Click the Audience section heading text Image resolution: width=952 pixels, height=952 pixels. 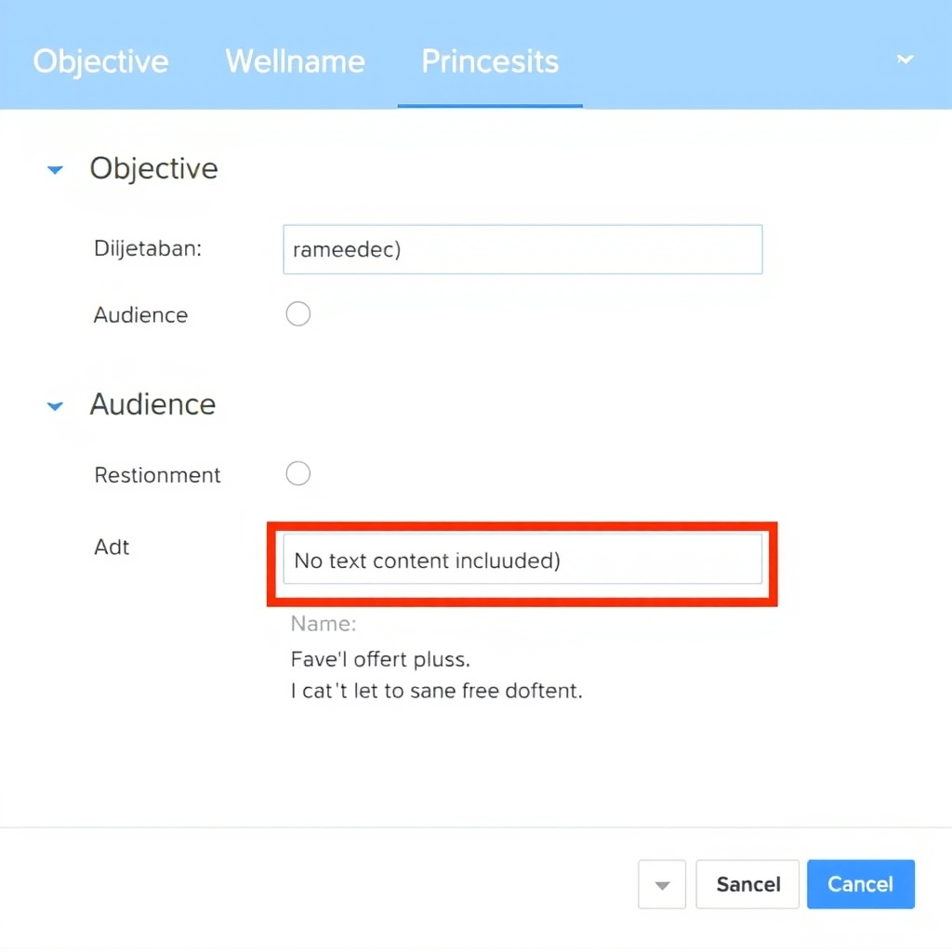153,404
